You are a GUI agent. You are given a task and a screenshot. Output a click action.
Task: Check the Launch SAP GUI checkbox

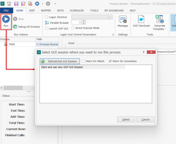(x=47, y=28)
